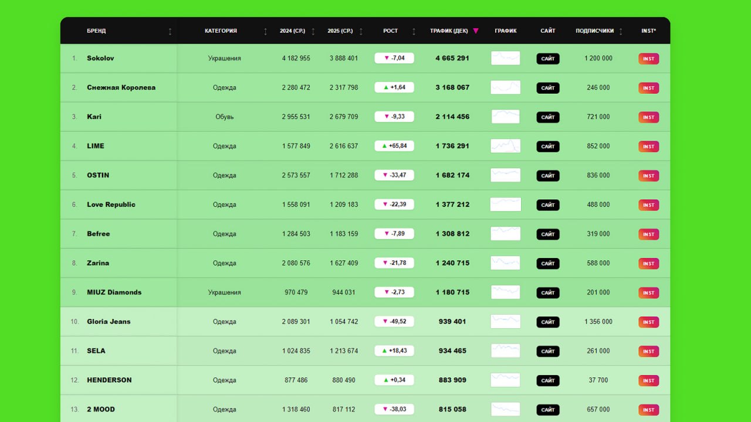Screen dimensions: 751x422
Task: Open Kari INST badge
Action: click(648, 117)
